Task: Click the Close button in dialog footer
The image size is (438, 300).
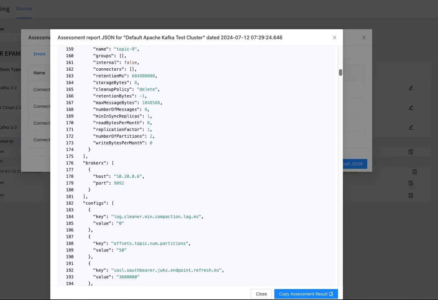Action: 261,294
